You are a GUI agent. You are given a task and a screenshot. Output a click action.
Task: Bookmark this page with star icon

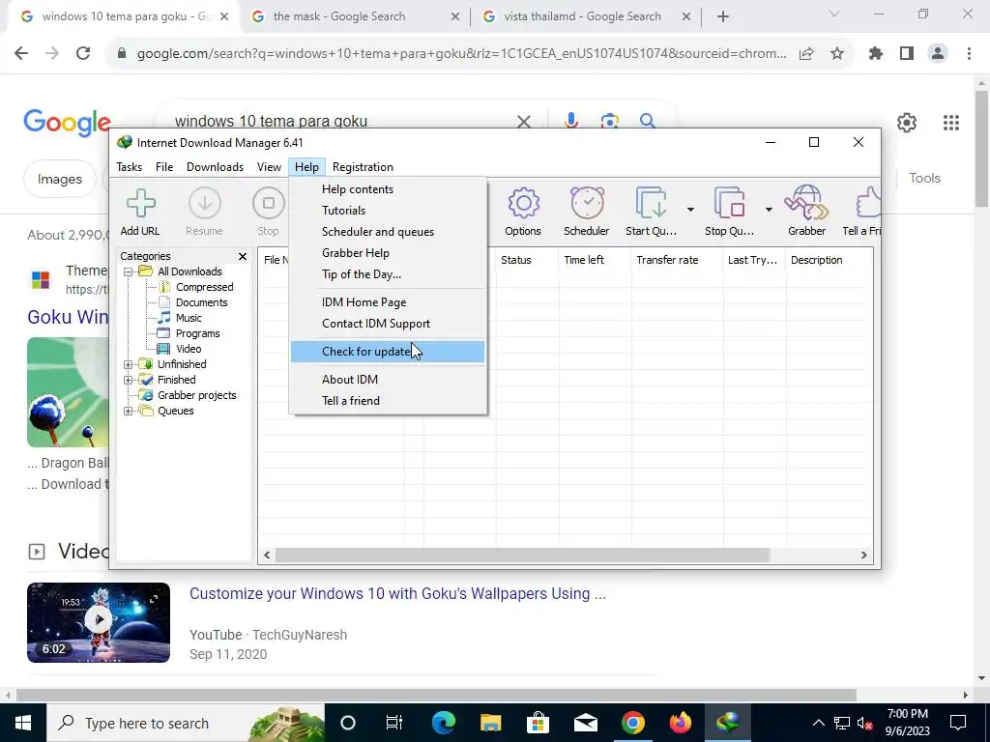pos(837,54)
